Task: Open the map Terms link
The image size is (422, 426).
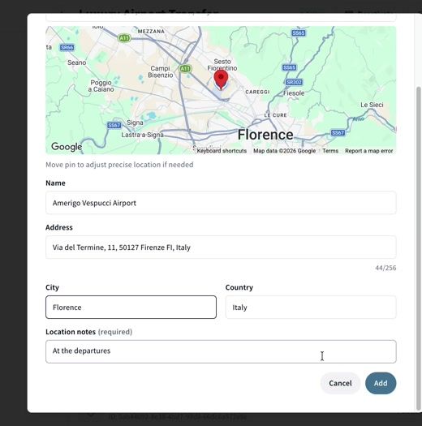Action: point(330,151)
